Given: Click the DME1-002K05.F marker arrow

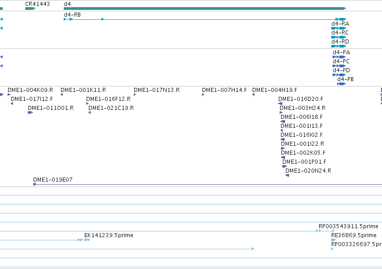Looking at the screenshot, I should [283, 157].
